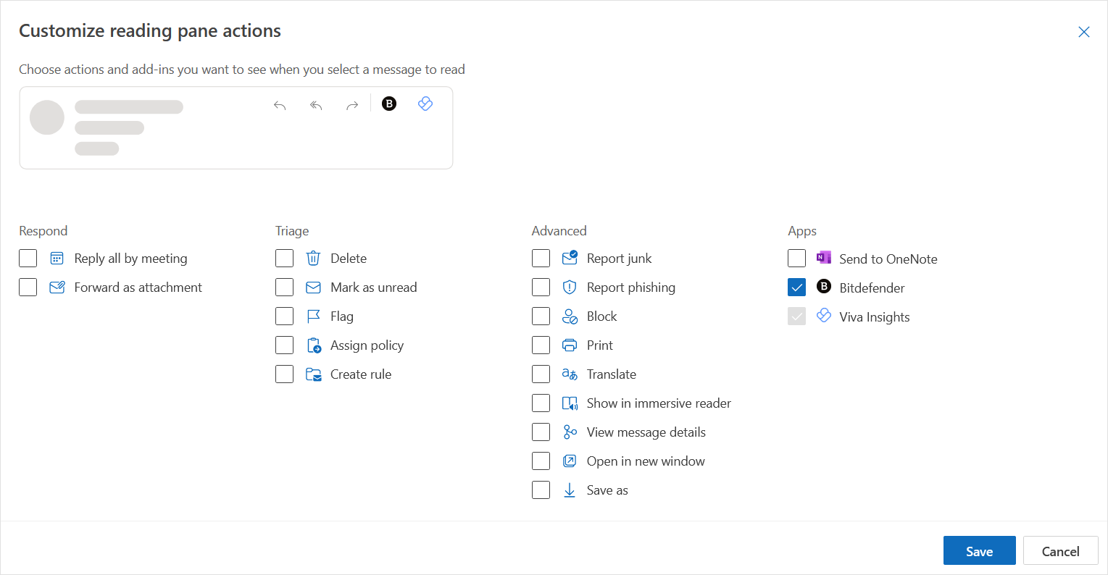This screenshot has height=575, width=1108.
Task: Click the Cancel button
Action: 1060,550
